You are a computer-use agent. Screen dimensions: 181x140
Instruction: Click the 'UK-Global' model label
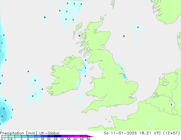(49, 133)
